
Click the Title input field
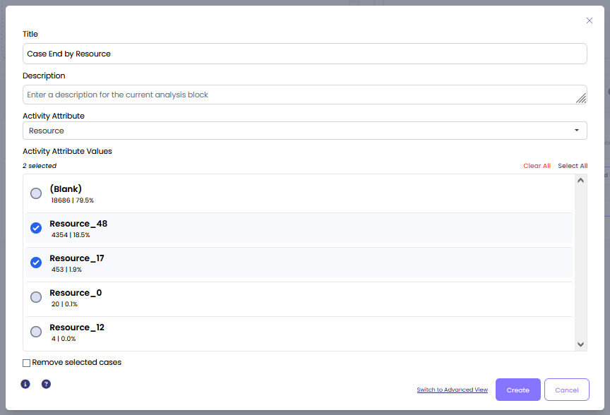(x=304, y=54)
